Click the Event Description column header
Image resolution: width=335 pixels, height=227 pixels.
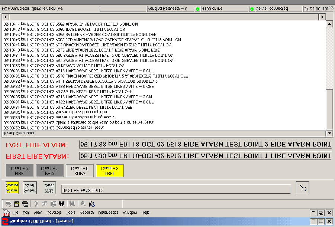tap(164, 134)
